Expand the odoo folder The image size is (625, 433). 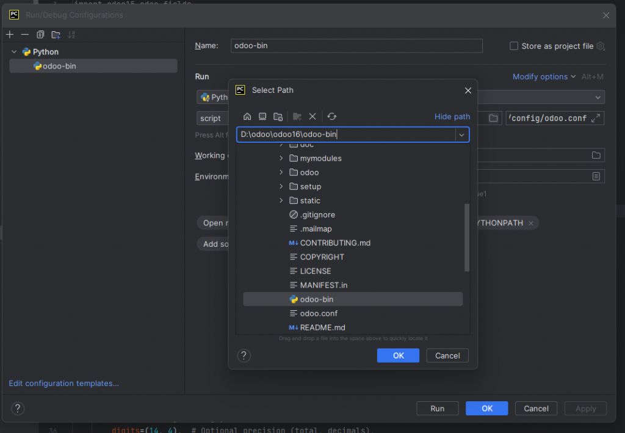[x=281, y=172]
